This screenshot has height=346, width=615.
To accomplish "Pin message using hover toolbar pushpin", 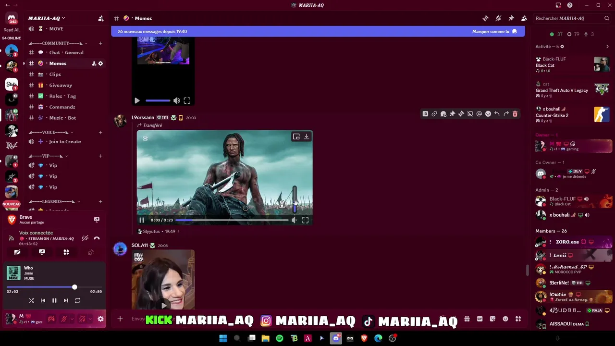I will coord(452,114).
